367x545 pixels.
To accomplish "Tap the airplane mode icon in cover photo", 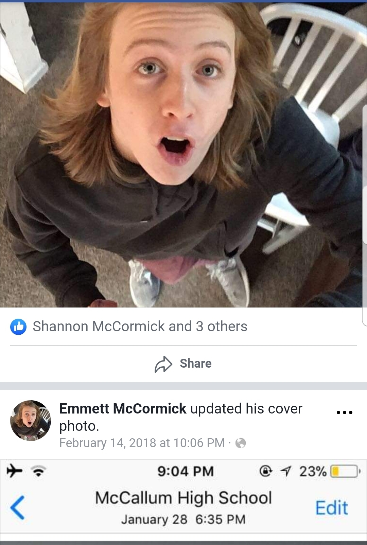I will coord(14,471).
